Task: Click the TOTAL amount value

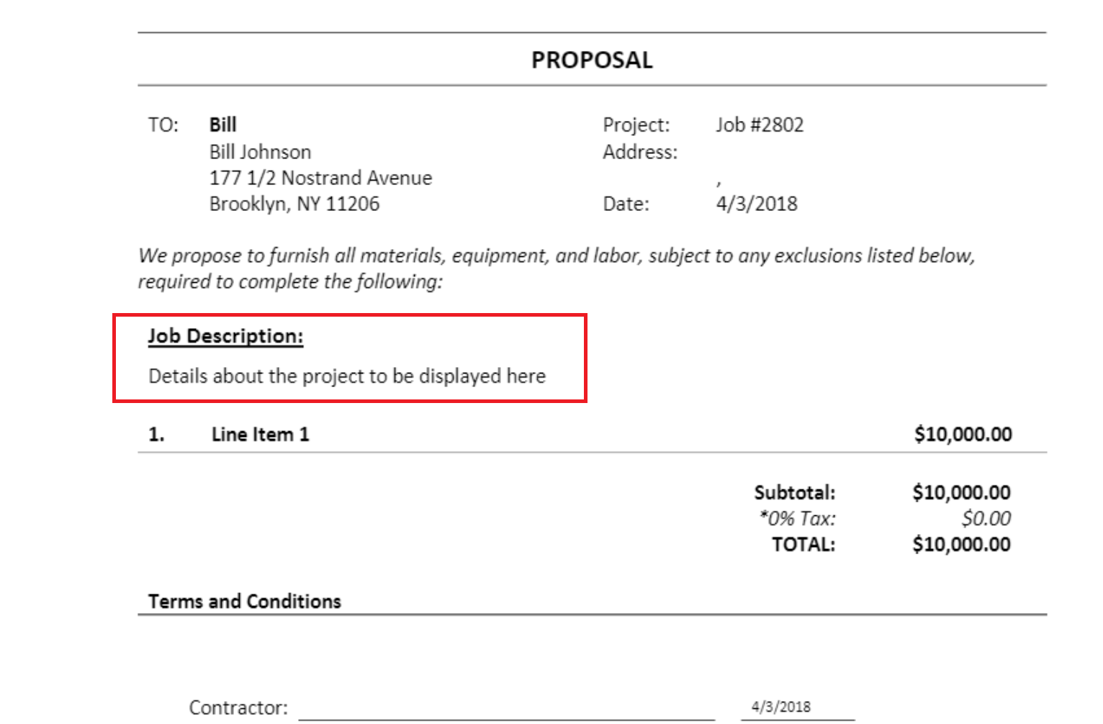Action: click(x=961, y=544)
